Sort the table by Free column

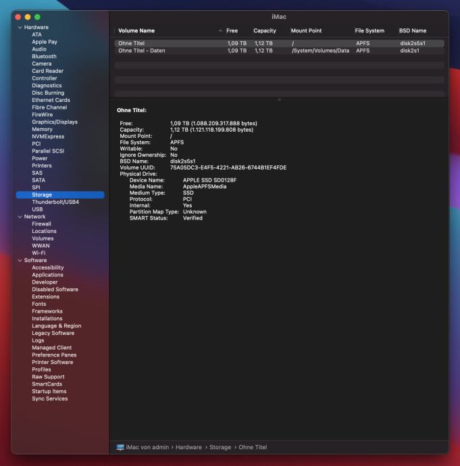click(233, 31)
